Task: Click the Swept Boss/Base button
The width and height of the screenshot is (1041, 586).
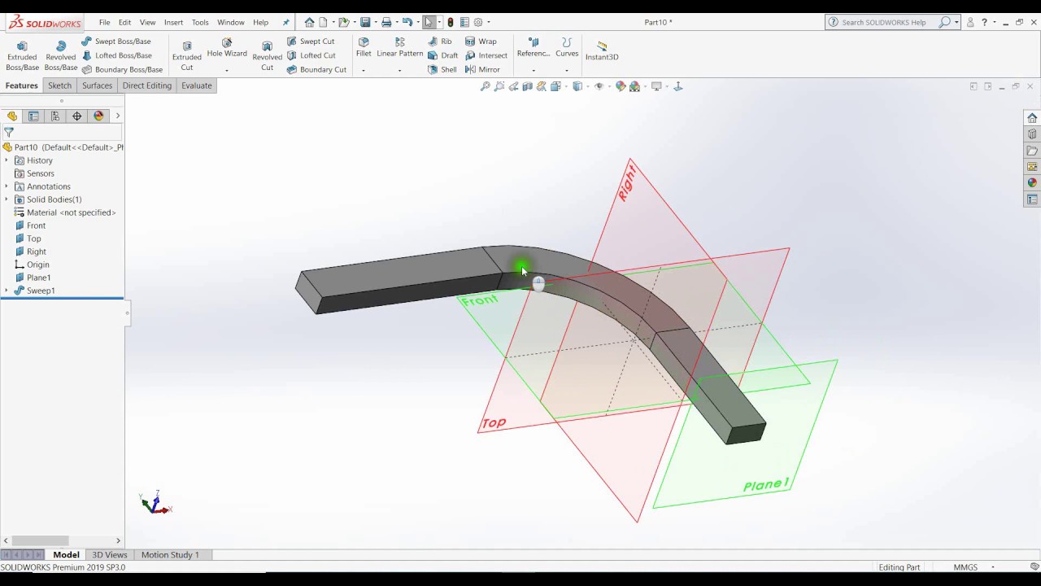Action: click(x=116, y=42)
